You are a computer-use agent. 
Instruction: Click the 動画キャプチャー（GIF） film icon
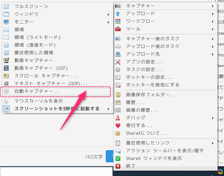coord(6,68)
